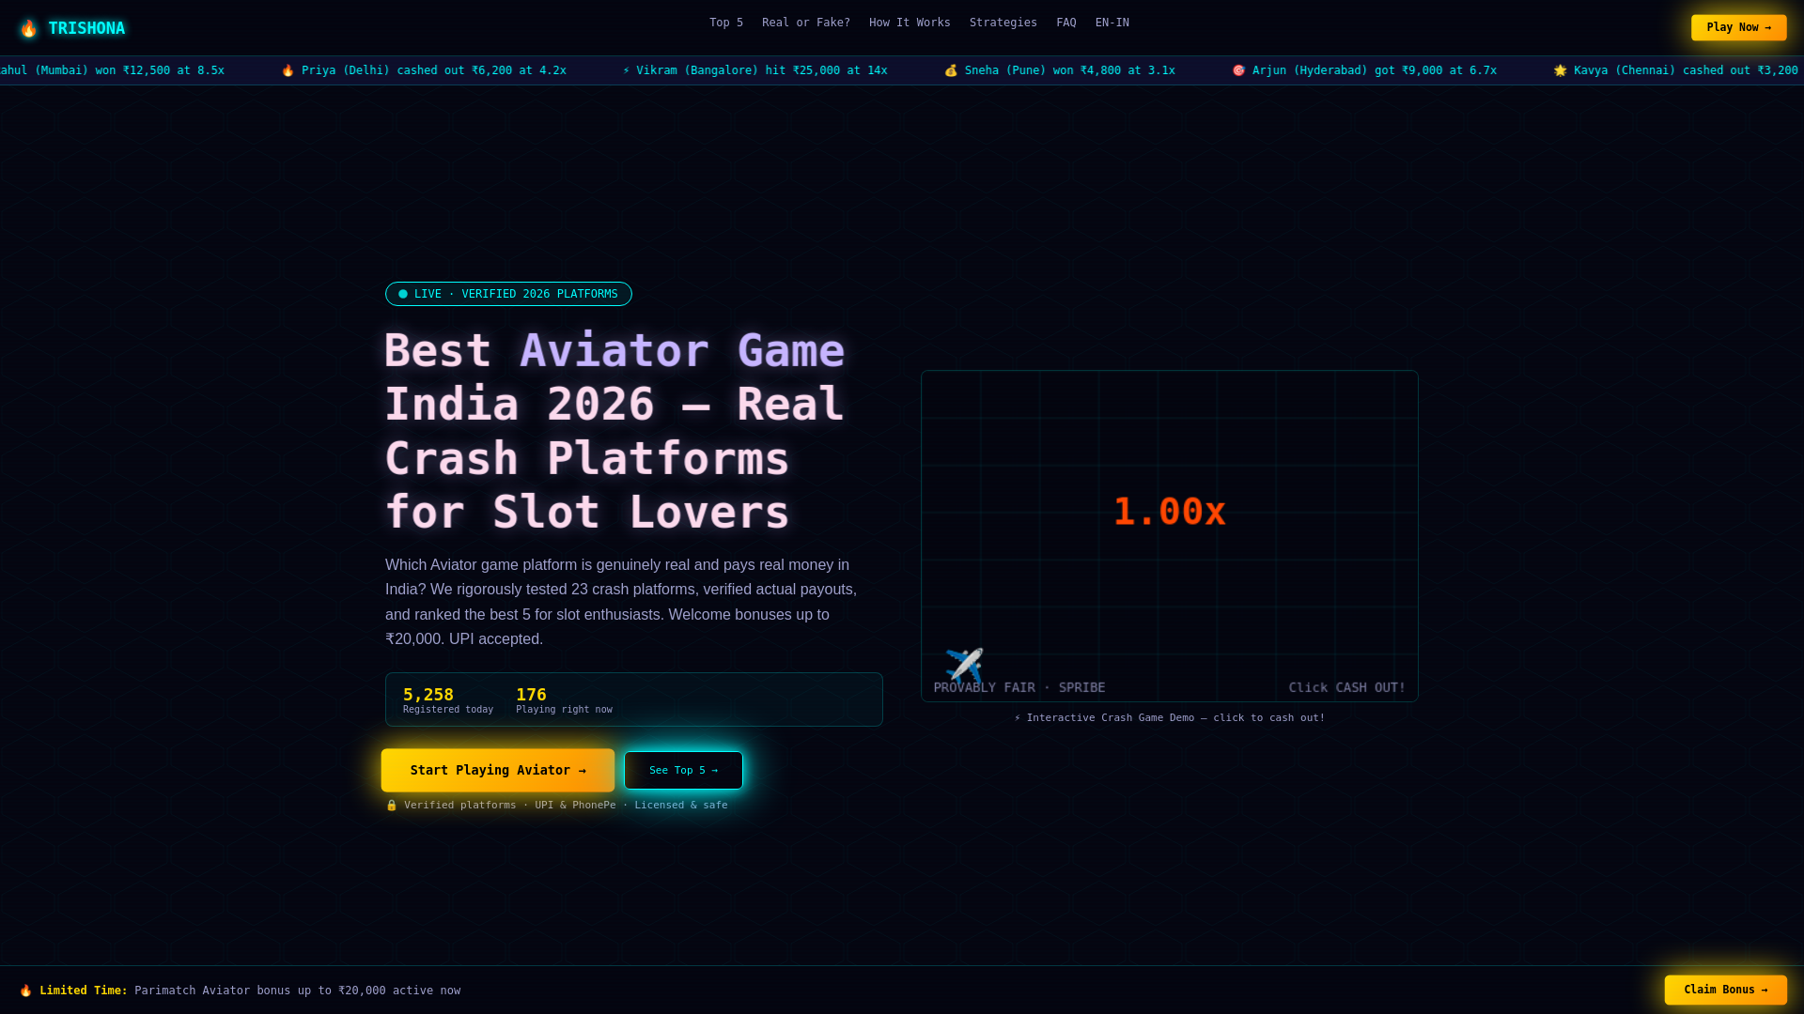Click the lightning icon beside Vikram ticker
Screen dimensions: 1804x1014
click(x=627, y=70)
